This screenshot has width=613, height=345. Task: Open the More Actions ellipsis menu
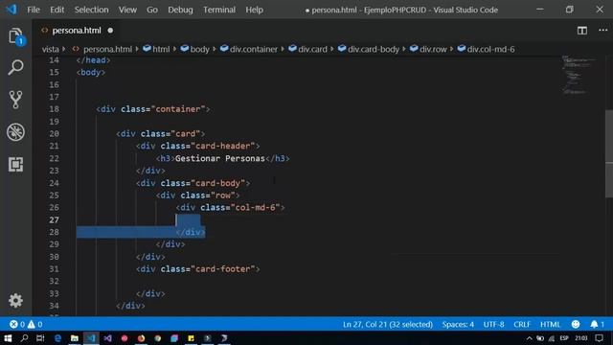[x=602, y=30]
